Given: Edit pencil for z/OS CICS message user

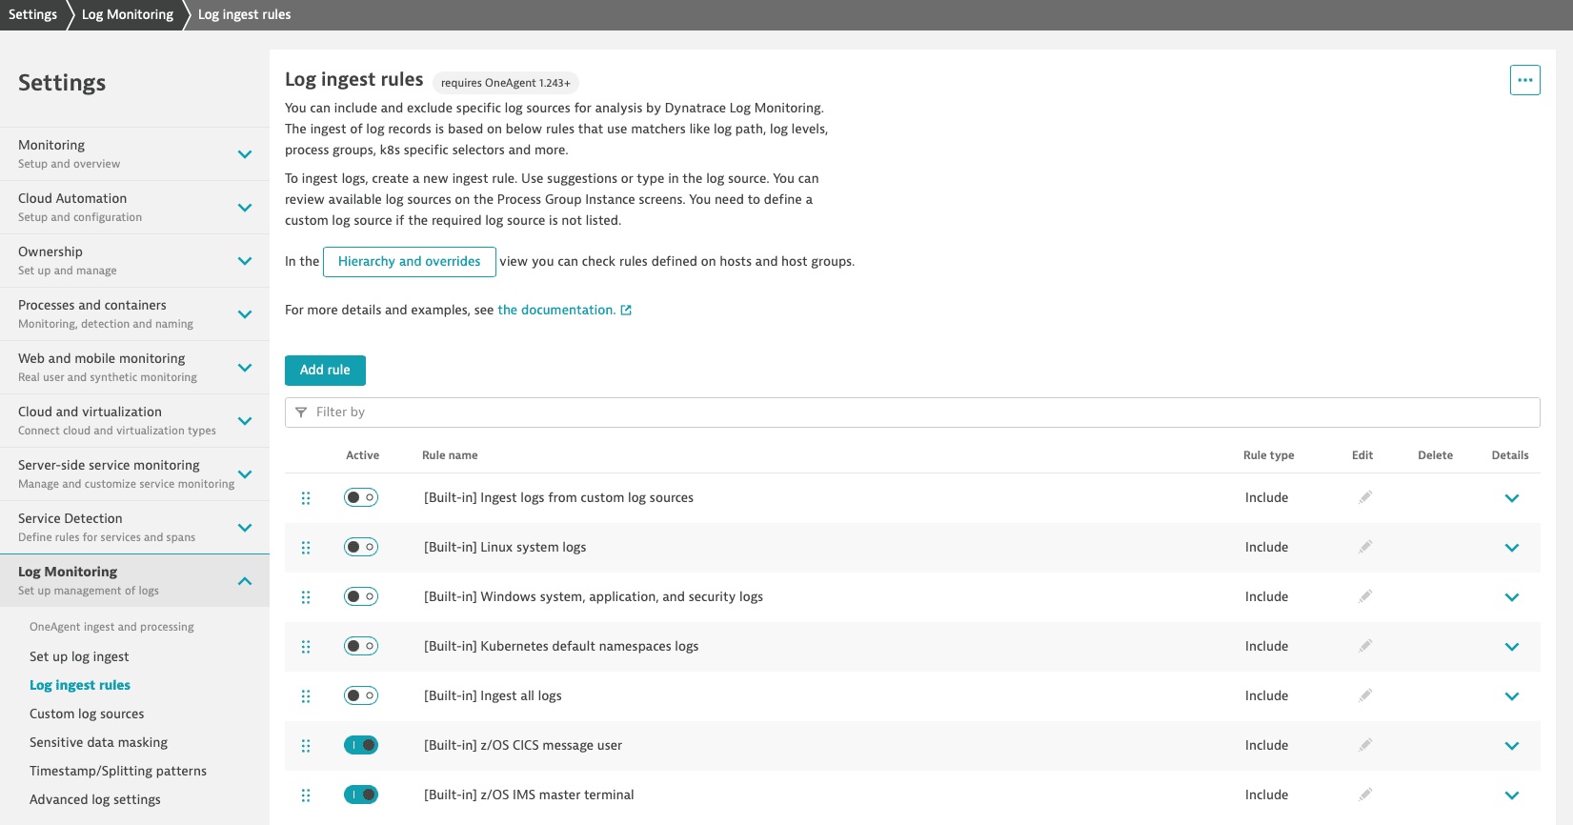Looking at the screenshot, I should click(1365, 745).
